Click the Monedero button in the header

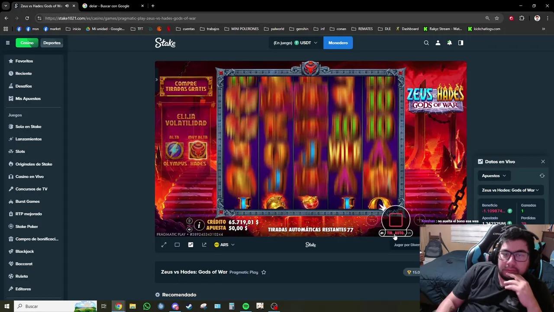(x=338, y=42)
